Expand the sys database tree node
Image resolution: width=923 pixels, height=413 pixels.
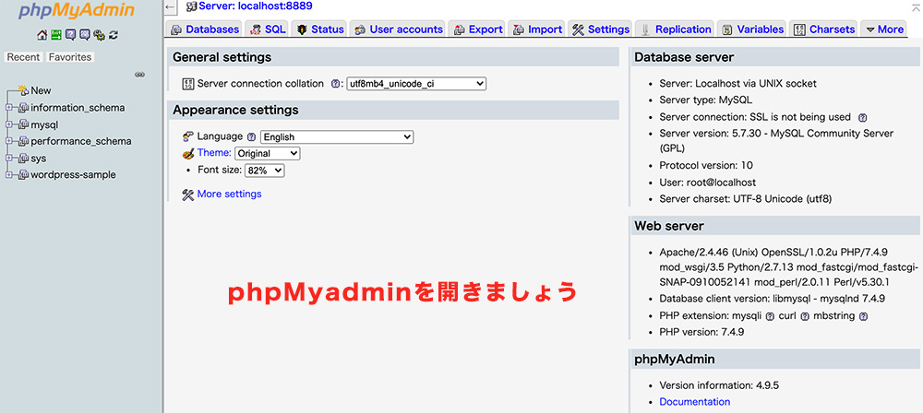9,159
